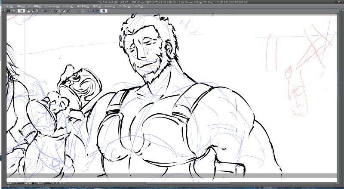Click the 73.3 zoom value field
344x189 pixels.
coord(9,183)
